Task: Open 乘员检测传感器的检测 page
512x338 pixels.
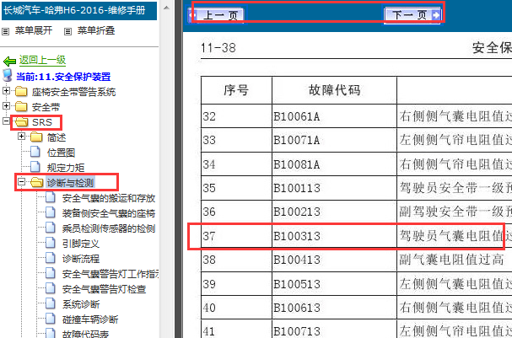Action: (x=109, y=228)
